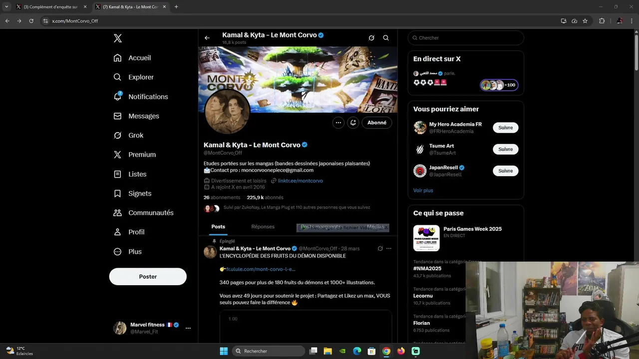
Task: Focus the Chercher search field
Action: click(x=466, y=38)
